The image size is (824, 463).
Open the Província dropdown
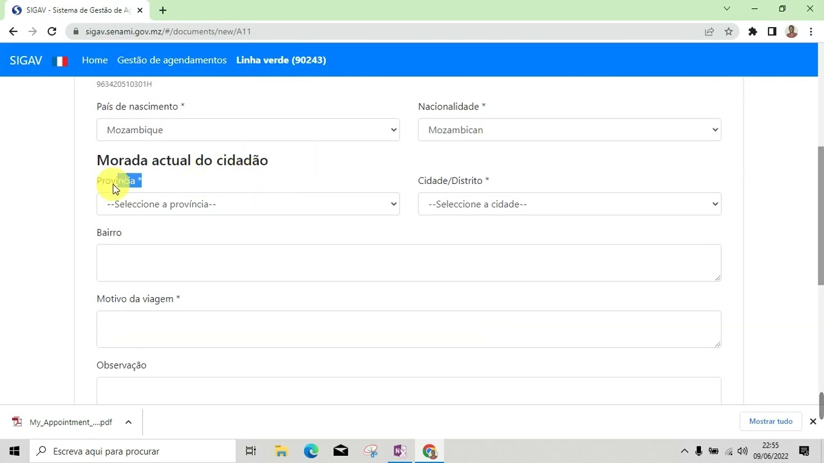pos(248,204)
